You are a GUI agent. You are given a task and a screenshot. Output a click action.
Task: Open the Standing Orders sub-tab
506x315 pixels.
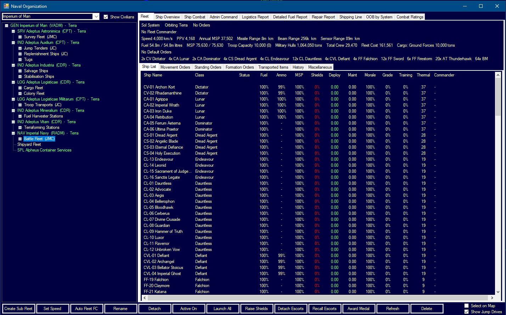[208, 67]
